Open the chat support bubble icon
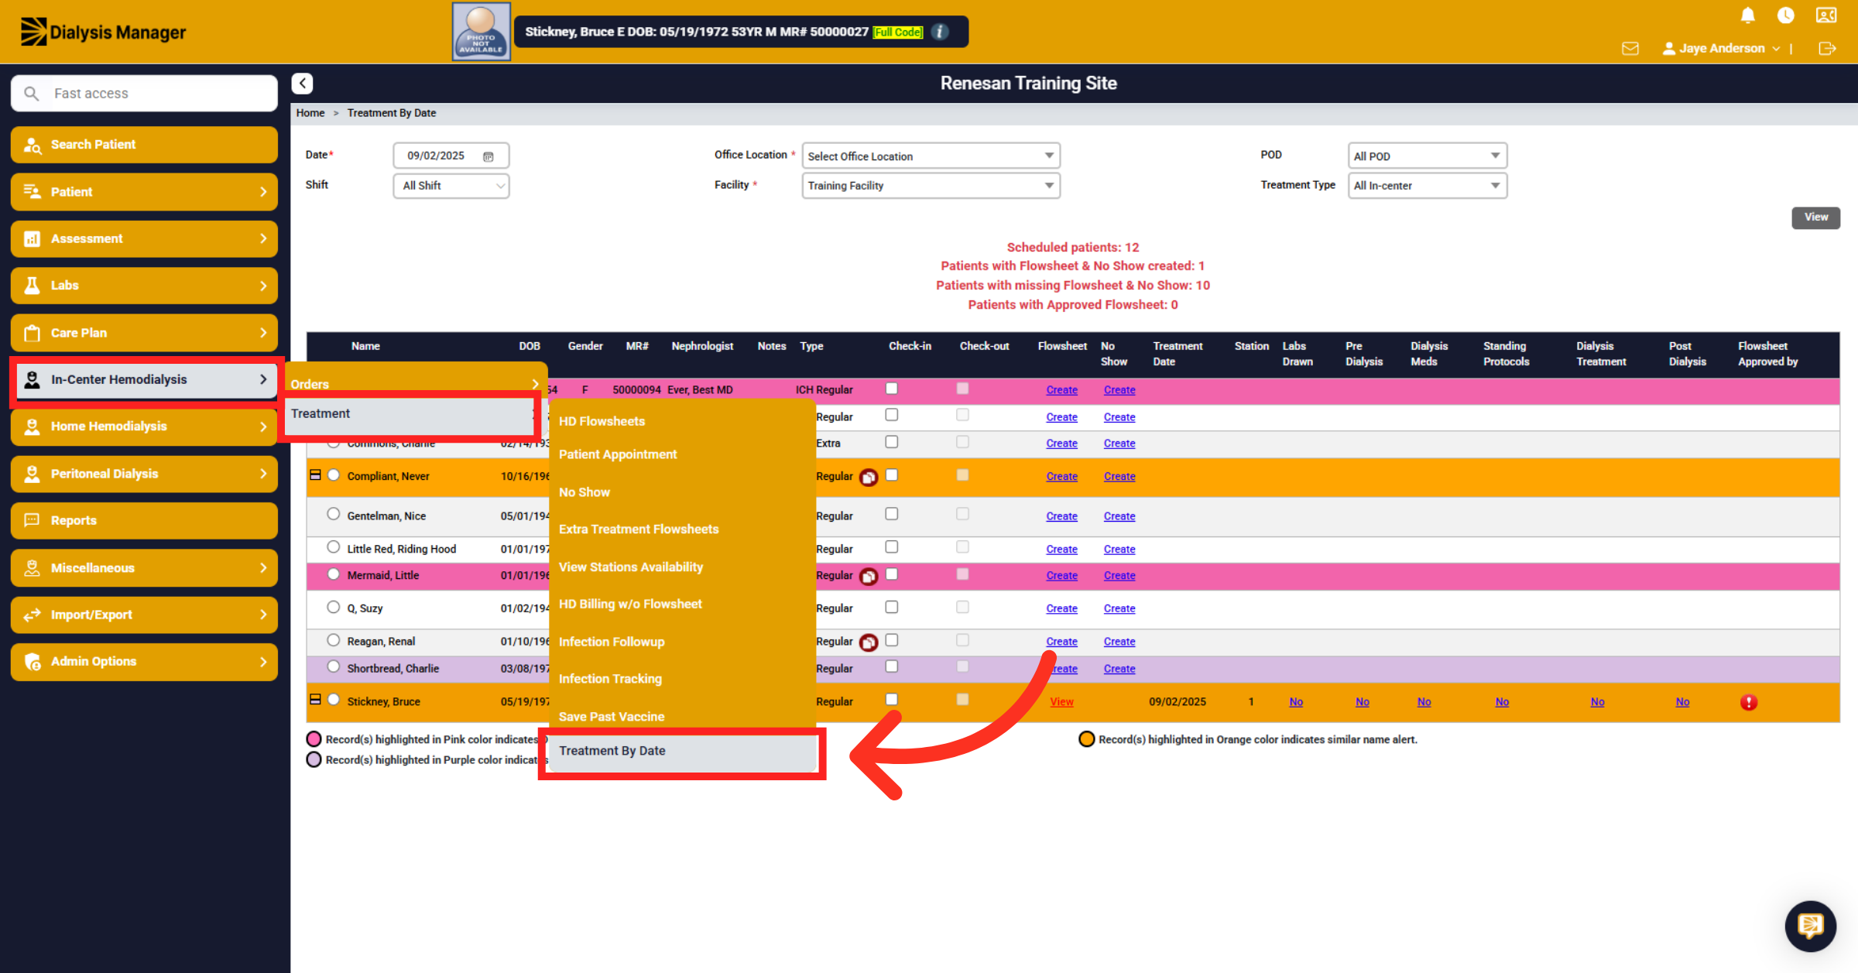This screenshot has height=973, width=1858. [x=1810, y=925]
